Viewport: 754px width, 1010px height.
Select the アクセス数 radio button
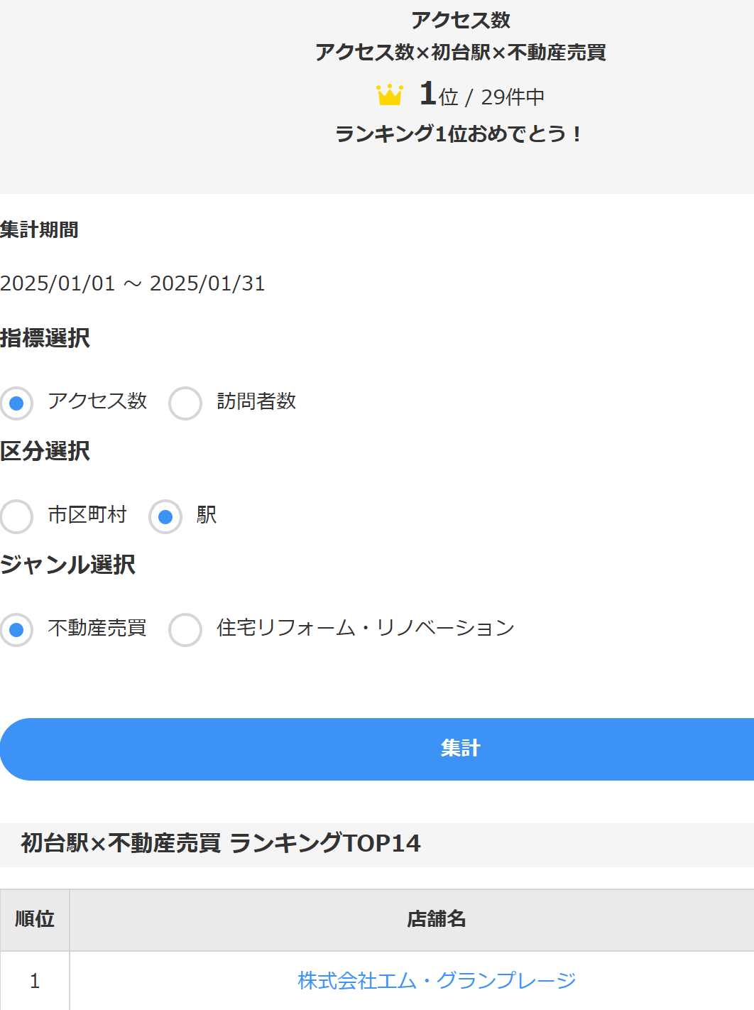point(17,403)
